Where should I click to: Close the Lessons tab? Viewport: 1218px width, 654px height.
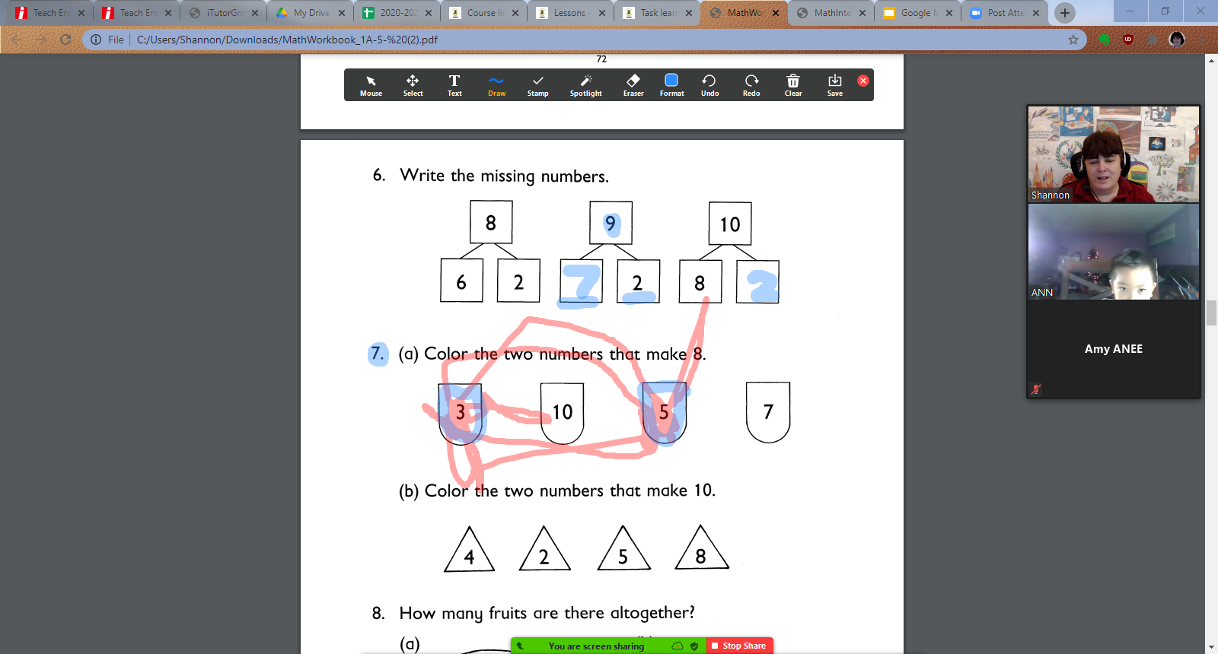point(602,13)
